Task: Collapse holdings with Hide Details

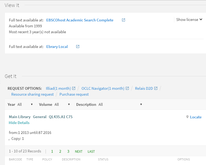Action: tap(19, 123)
